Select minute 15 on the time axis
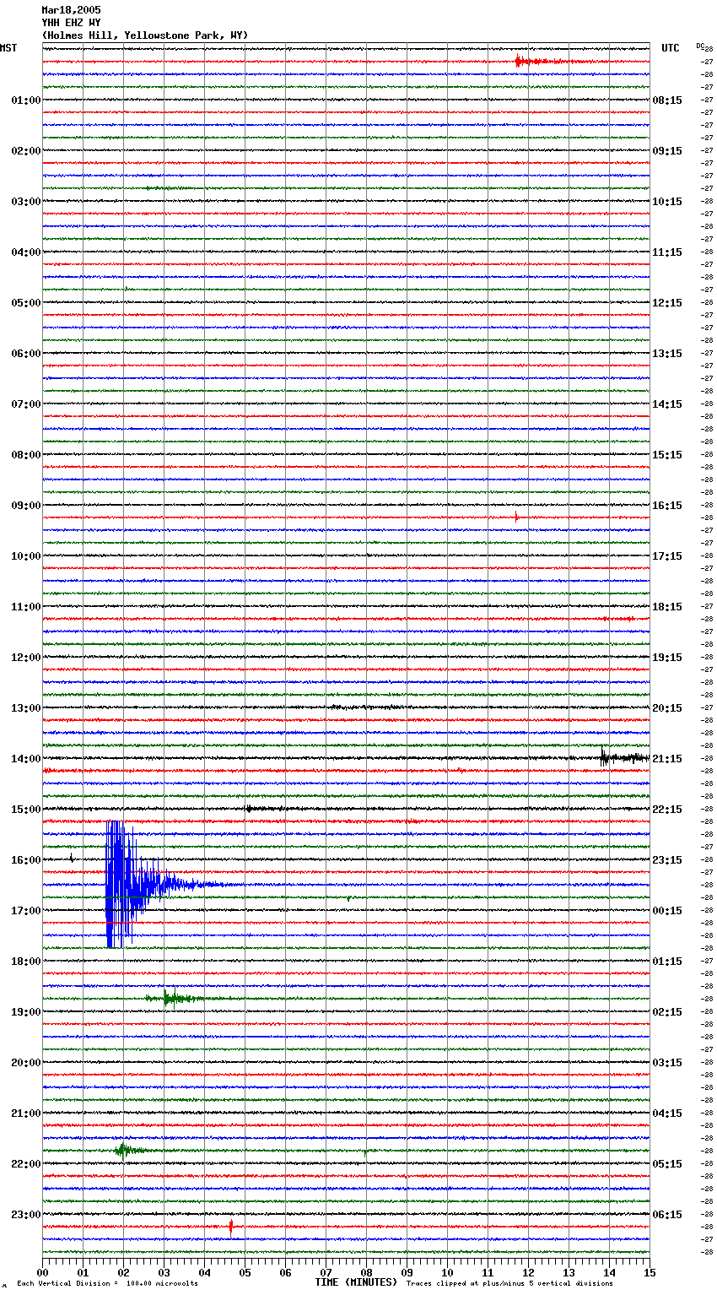Image resolution: width=717 pixels, height=1295 pixels. (650, 1272)
